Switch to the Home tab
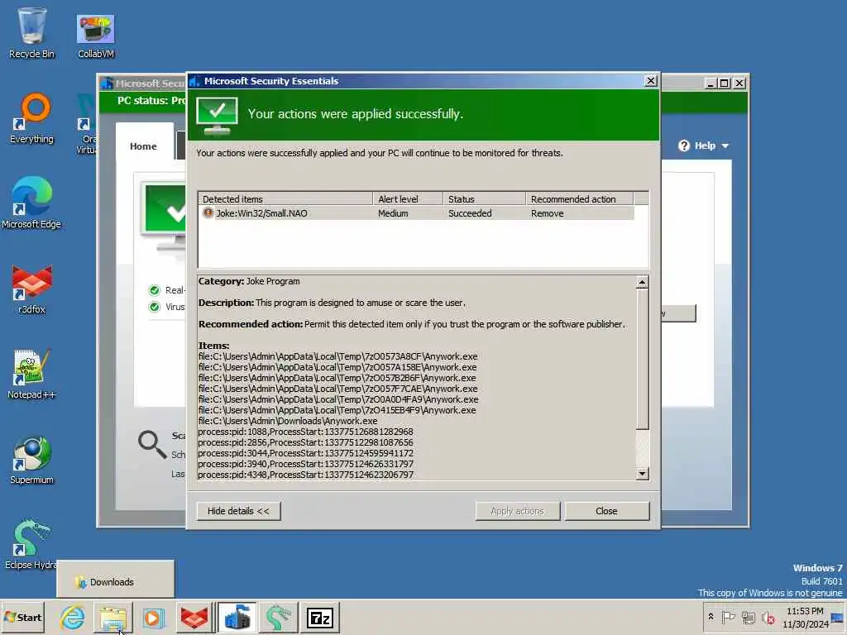Viewport: 847px width, 635px height. pos(143,146)
